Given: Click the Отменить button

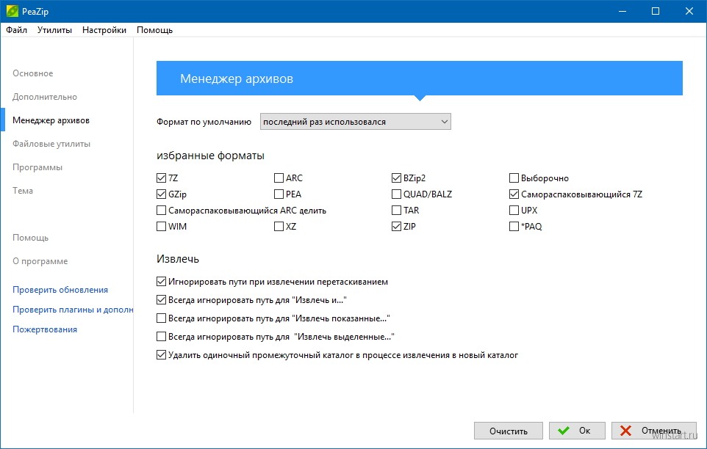Looking at the screenshot, I should (654, 431).
